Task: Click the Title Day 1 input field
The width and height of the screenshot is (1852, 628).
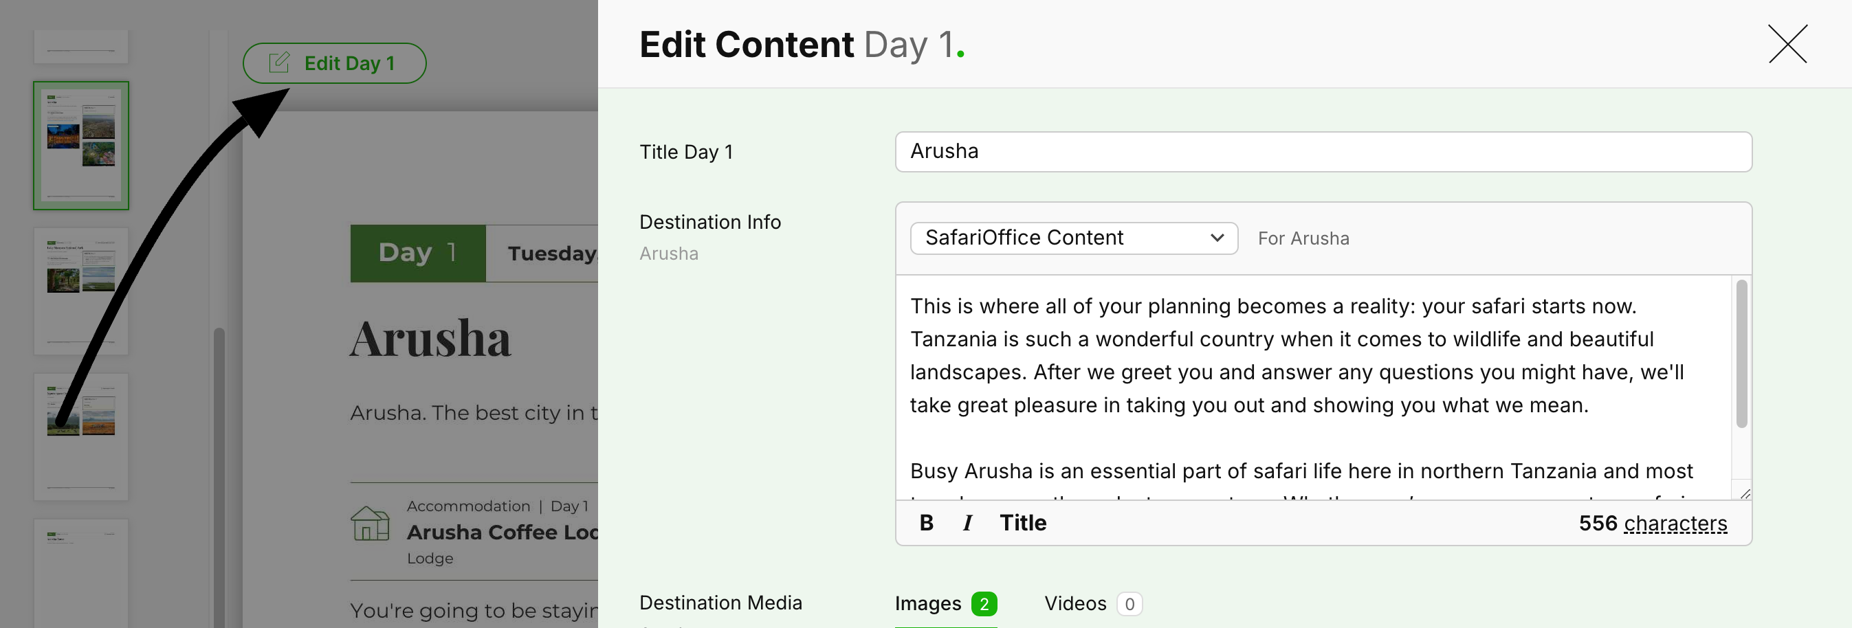Action: pos(1323,152)
